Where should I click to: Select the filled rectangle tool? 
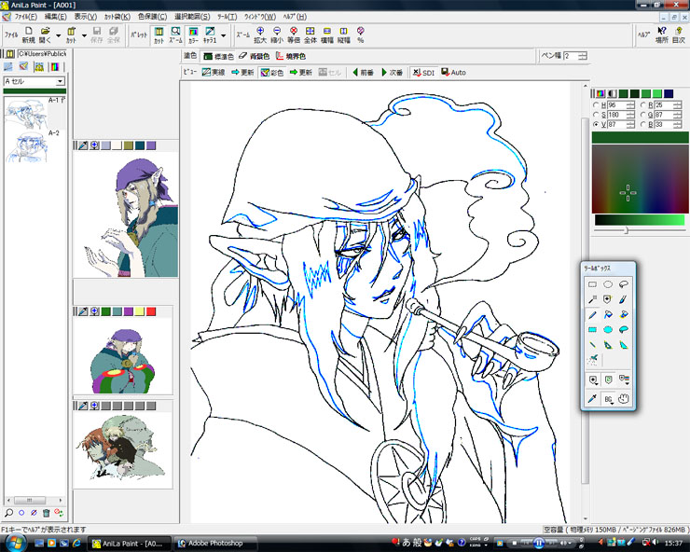coord(592,330)
